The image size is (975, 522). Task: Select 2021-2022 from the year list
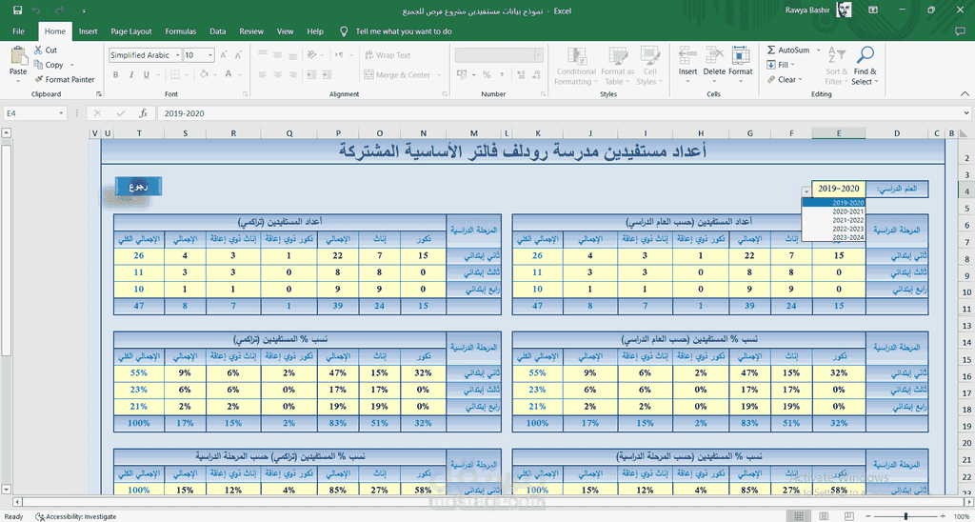[846, 220]
